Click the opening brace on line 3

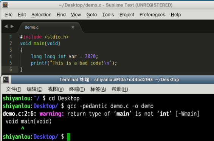click(x=22, y=50)
